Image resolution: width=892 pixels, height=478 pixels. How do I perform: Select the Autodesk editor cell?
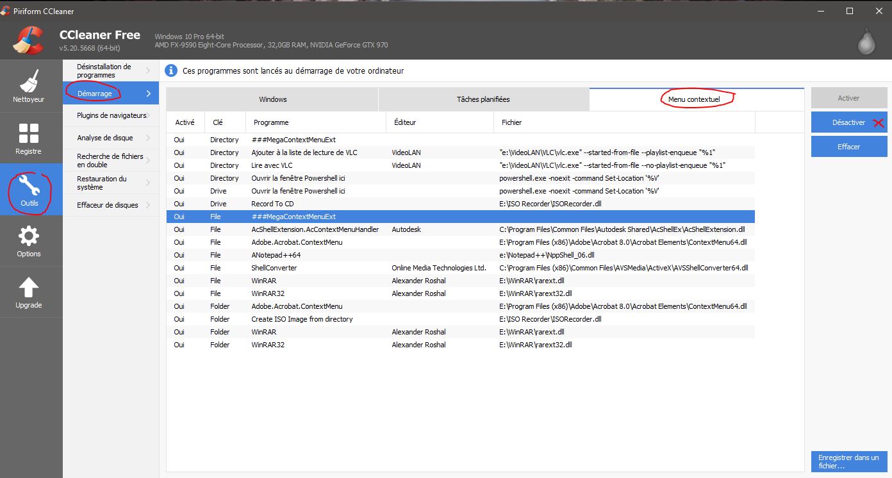click(406, 229)
